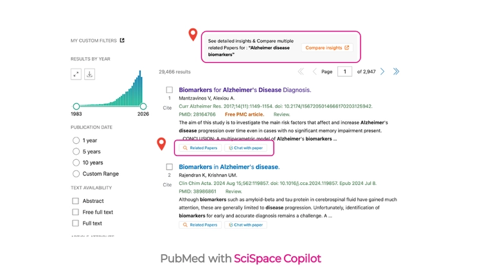Select the 1 year publication date option
The image size is (482, 271).
(76, 141)
